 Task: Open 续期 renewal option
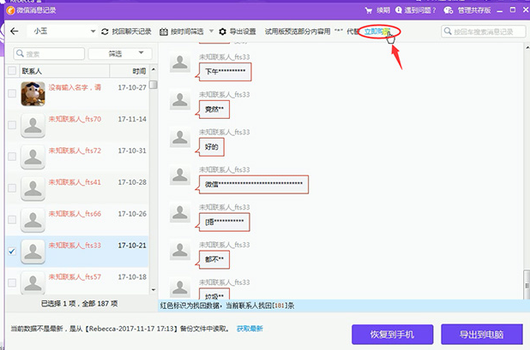383,10
